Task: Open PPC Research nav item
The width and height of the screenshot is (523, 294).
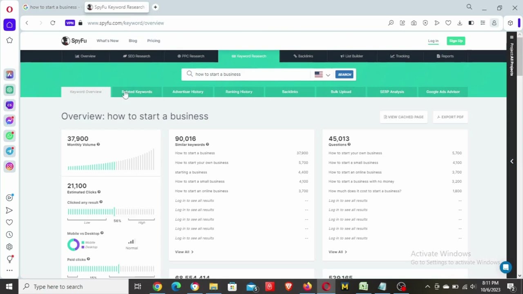Action: point(191,56)
